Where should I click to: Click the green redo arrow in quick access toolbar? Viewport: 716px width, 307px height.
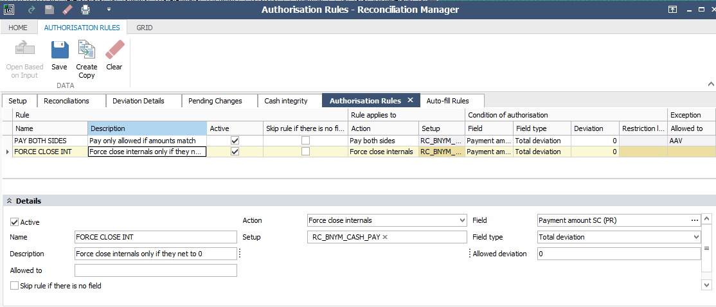point(31,9)
